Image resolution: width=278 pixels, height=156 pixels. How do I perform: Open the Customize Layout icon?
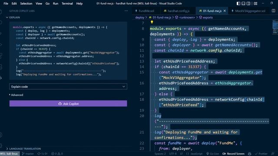[x=255, y=3]
